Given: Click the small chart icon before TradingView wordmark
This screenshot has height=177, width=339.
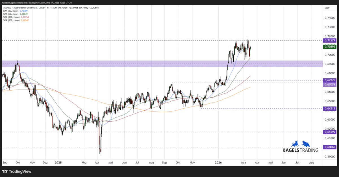Looking at the screenshot, I should [x=5, y=171].
